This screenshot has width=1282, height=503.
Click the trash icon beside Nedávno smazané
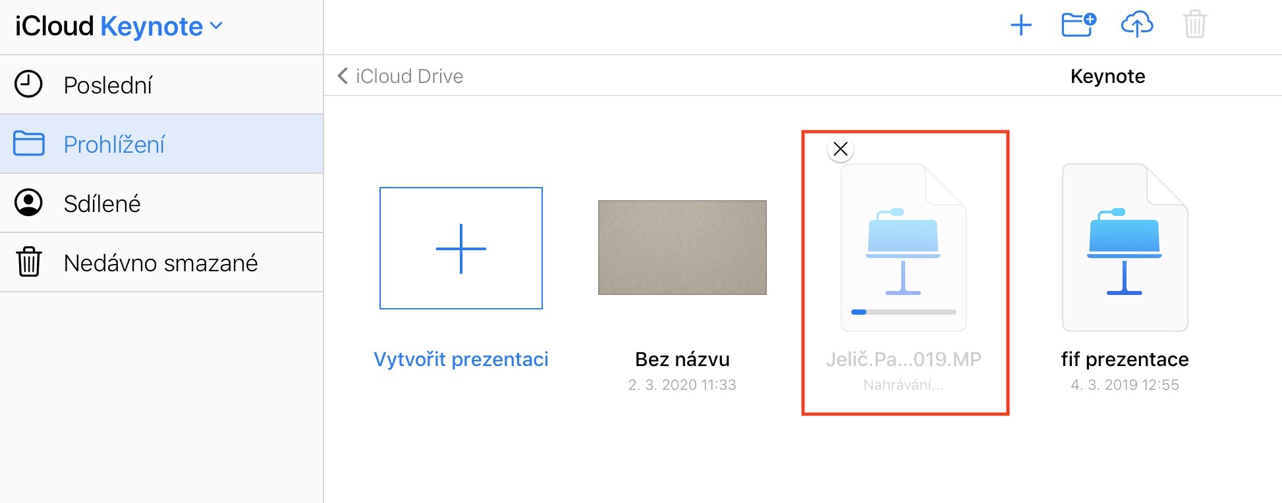pyautogui.click(x=29, y=262)
